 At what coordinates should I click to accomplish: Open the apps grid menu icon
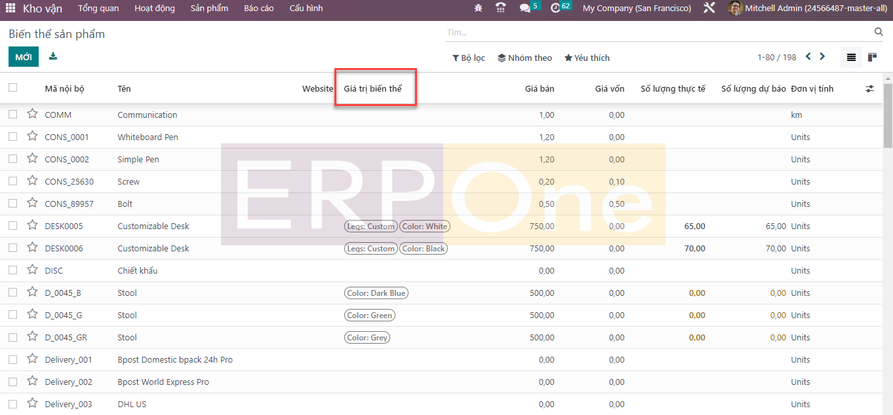10,9
